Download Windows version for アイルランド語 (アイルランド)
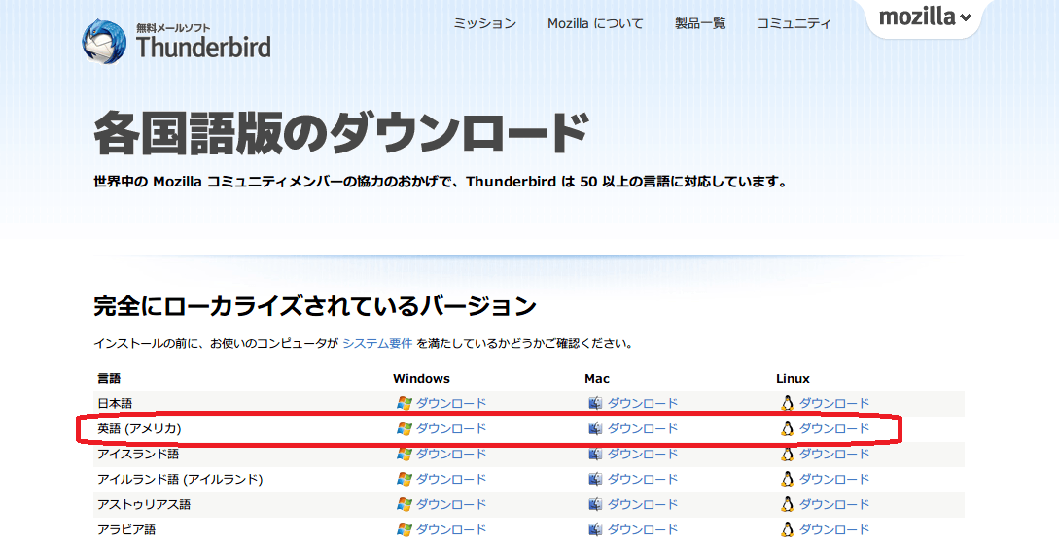The width and height of the screenshot is (1059, 541). click(451, 479)
